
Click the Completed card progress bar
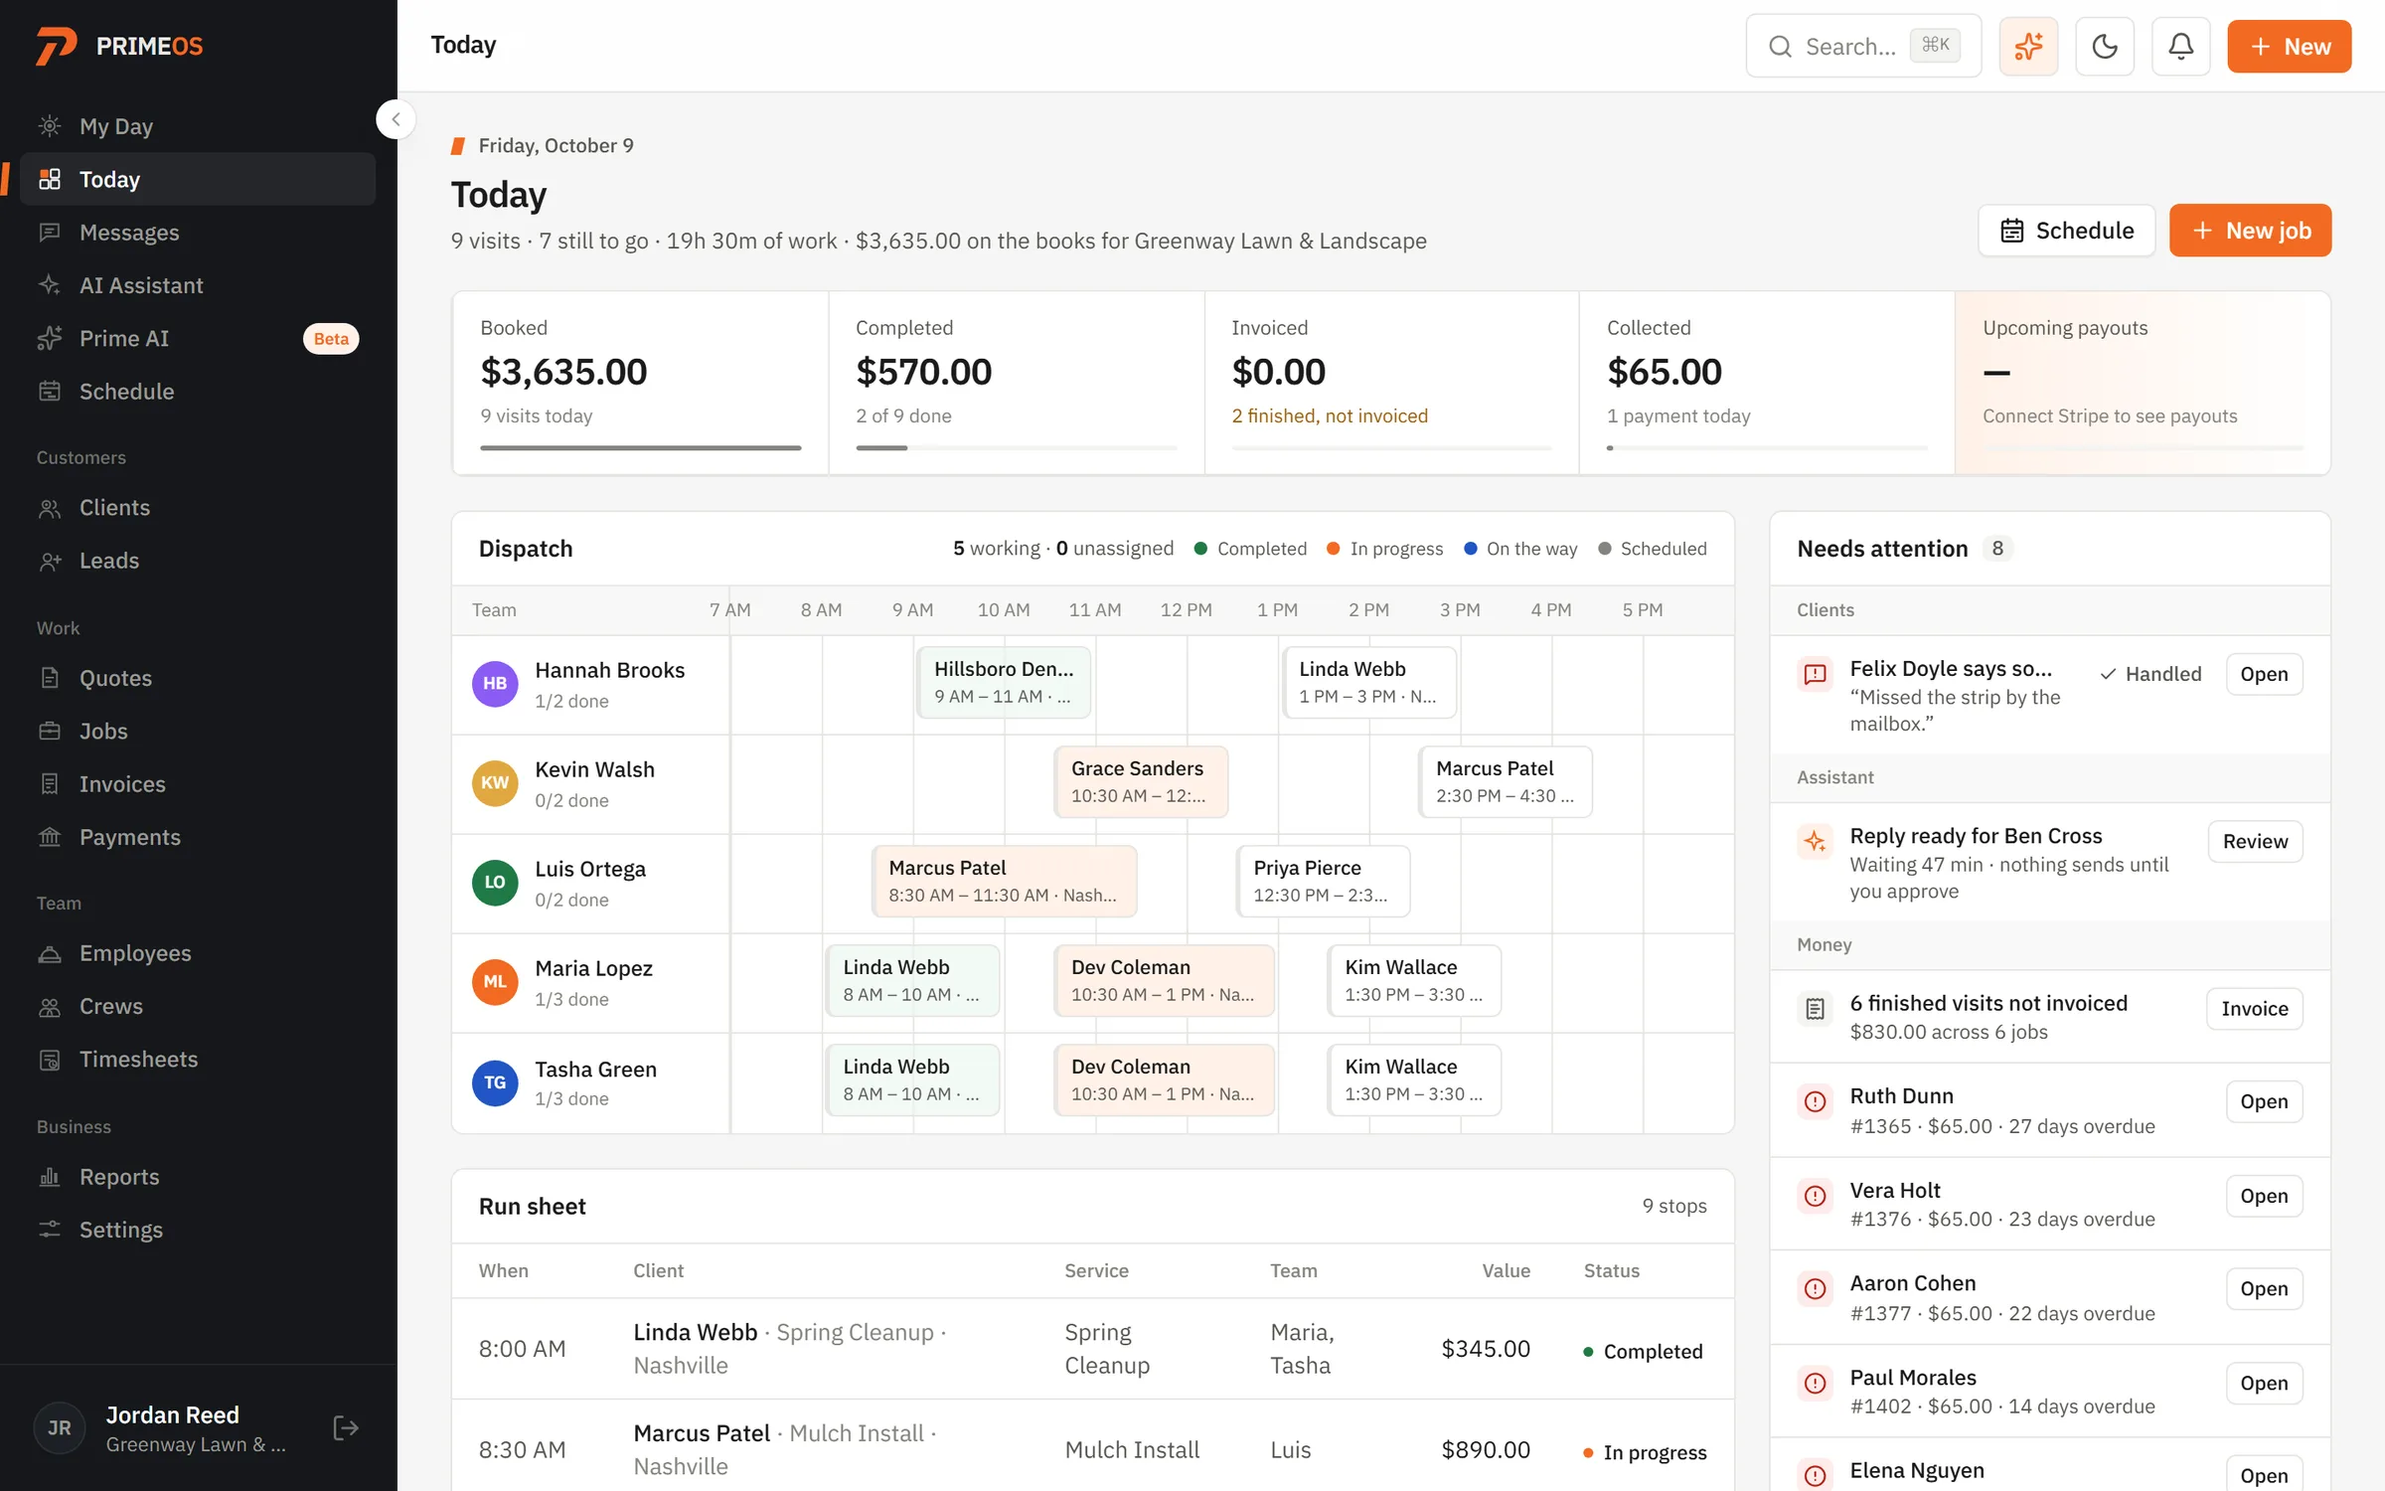pos(1017,448)
